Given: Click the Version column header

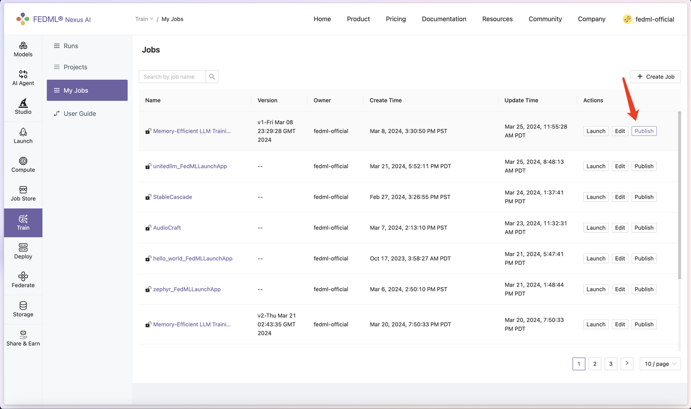Looking at the screenshot, I should [267, 100].
